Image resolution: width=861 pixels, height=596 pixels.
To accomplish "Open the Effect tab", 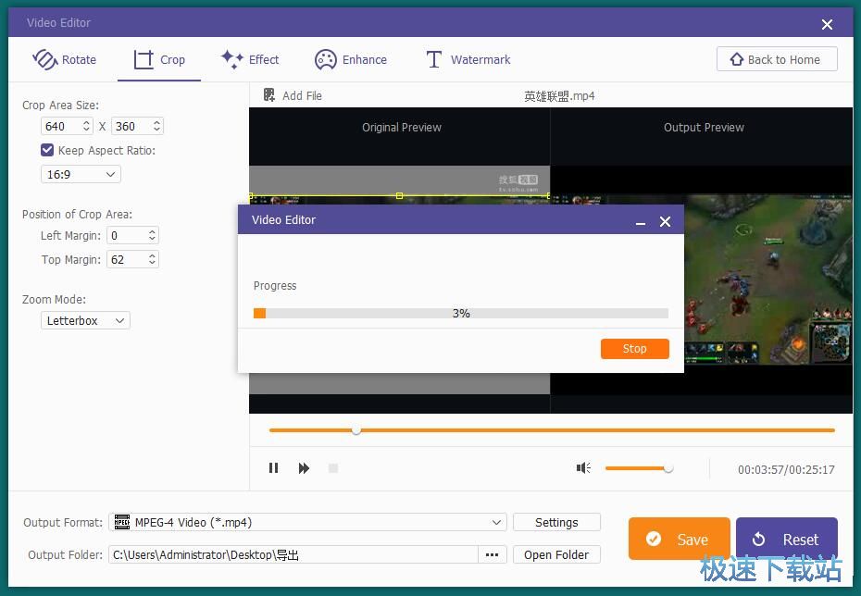I will click(x=250, y=59).
